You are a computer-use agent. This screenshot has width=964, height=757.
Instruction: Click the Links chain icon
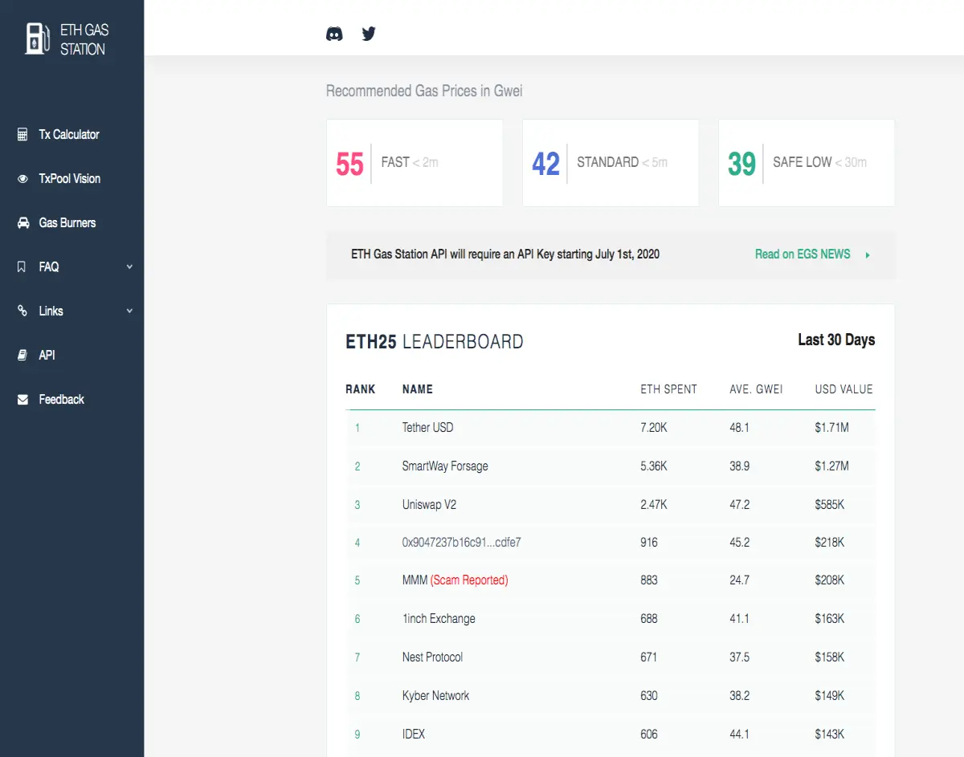pyautogui.click(x=22, y=311)
